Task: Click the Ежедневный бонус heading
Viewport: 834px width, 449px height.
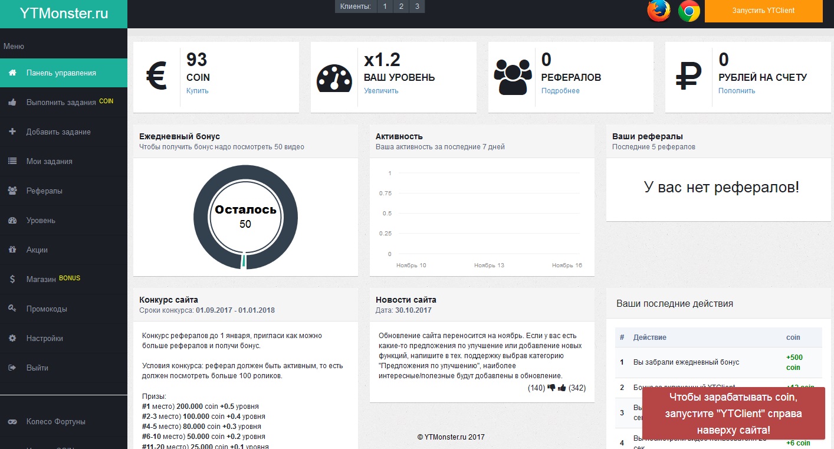Action: [x=179, y=136]
